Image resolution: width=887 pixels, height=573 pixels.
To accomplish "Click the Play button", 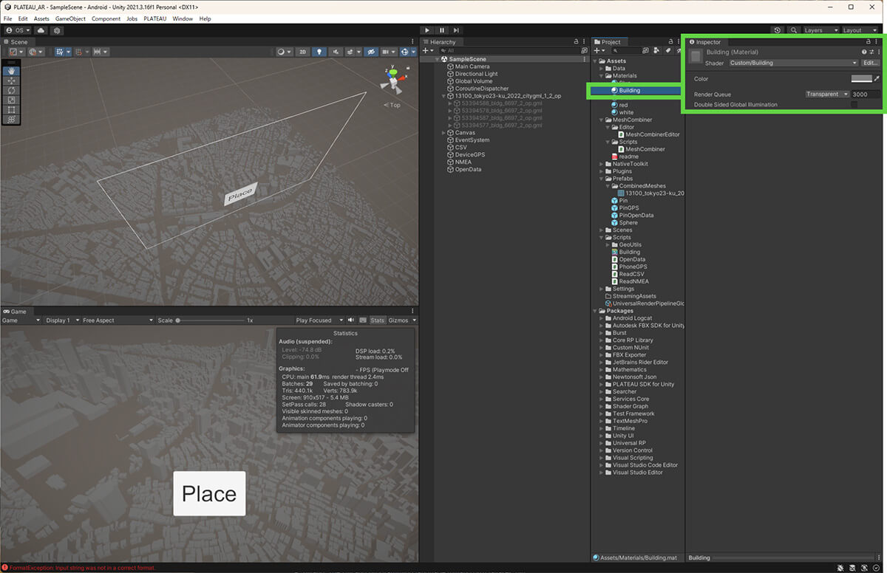I will 427,30.
